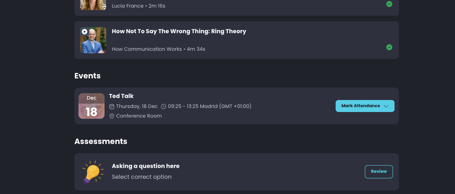Click the calendar icon beside Thursday, 18 Dec
Image resolution: width=455 pixels, height=194 pixels.
pos(112,106)
